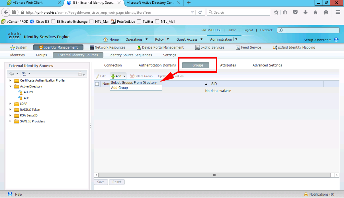Image resolution: width=344 pixels, height=198 pixels.
Task: Open the PeteNetLive bookmark
Action: click(123, 22)
